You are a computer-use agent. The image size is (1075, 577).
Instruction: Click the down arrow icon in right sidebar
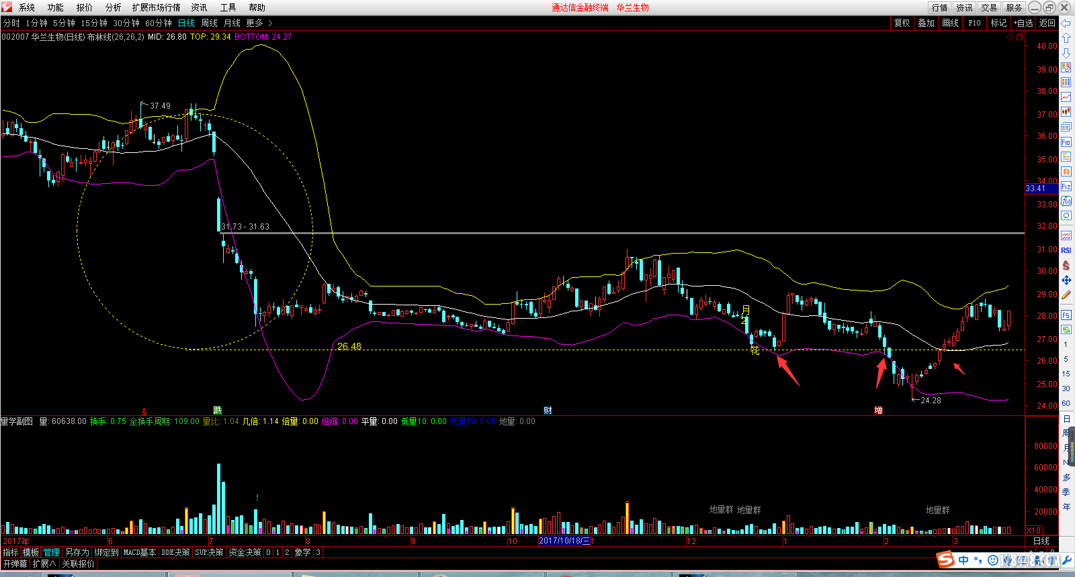1066,53
